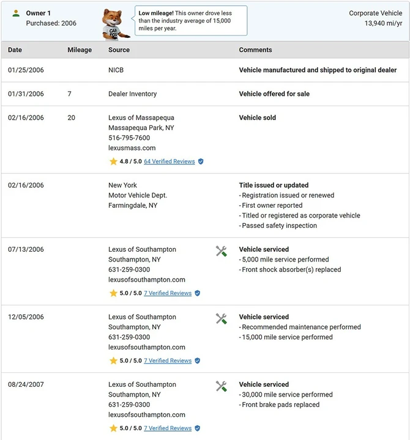This screenshot has width=410, height=440.
Task: Click the NICB source cell
Action: click(116, 70)
